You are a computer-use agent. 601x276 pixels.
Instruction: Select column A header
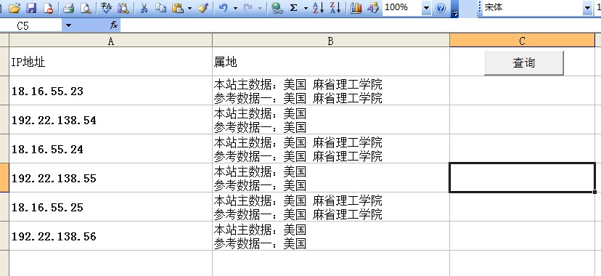click(111, 40)
